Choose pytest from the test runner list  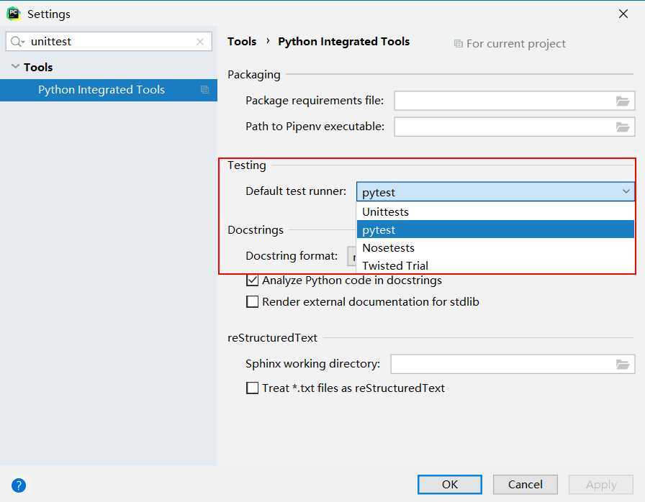(x=495, y=229)
